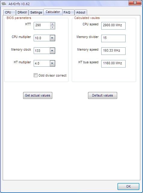Image resolution: width=143 pixels, height=193 pixels.
Task: Expand the HT multiplier dropdown
Action: coord(52,63)
